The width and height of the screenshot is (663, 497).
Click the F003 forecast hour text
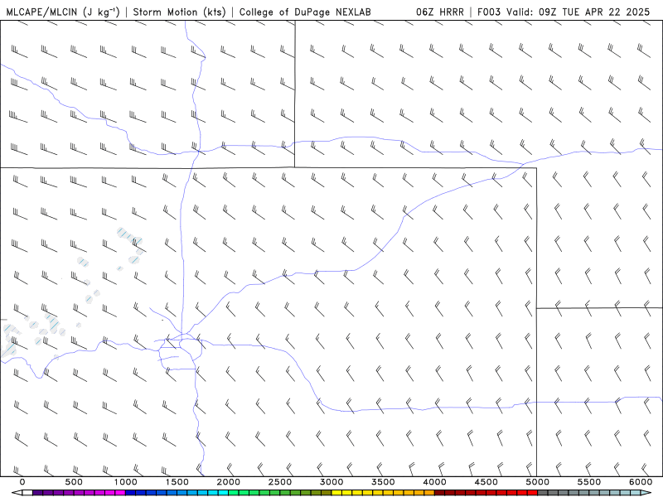490,12
